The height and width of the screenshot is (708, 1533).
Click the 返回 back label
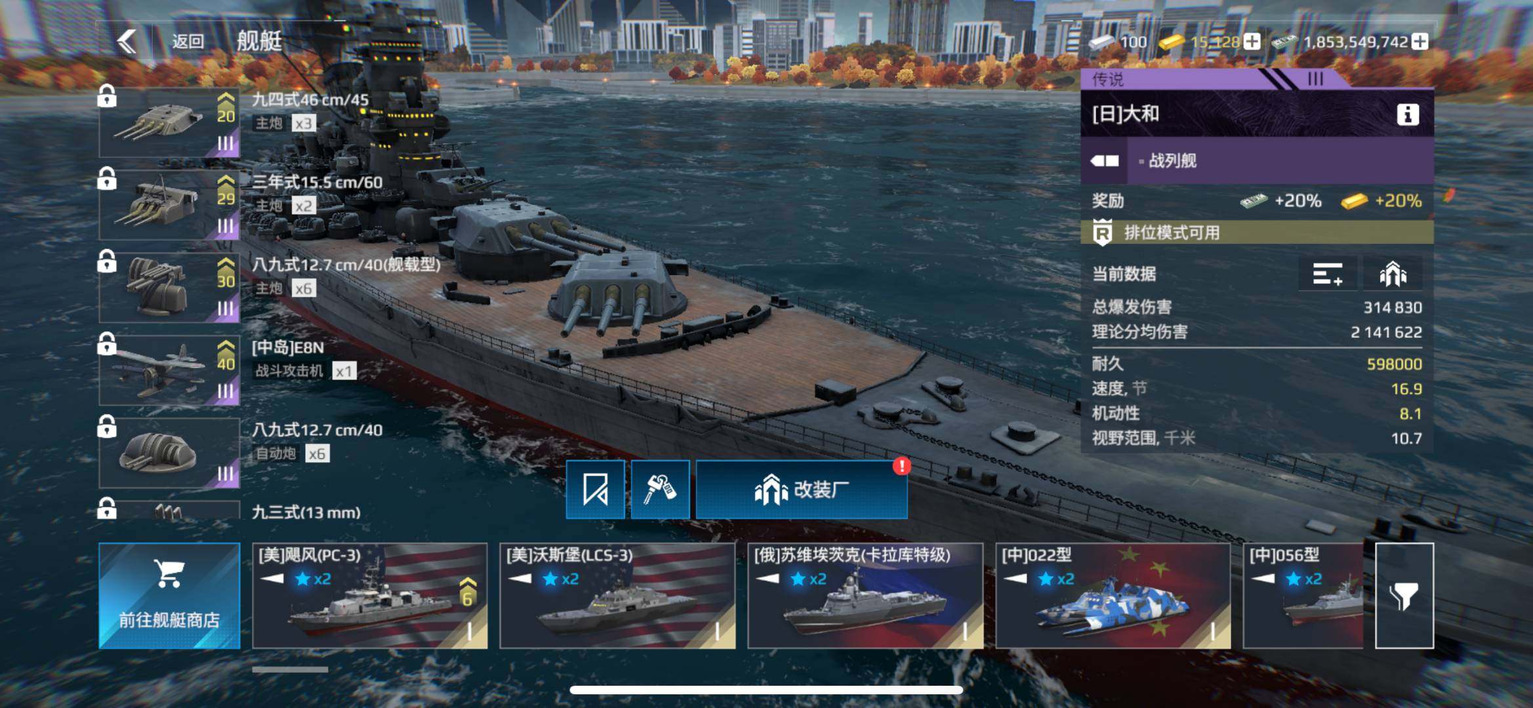pos(188,42)
